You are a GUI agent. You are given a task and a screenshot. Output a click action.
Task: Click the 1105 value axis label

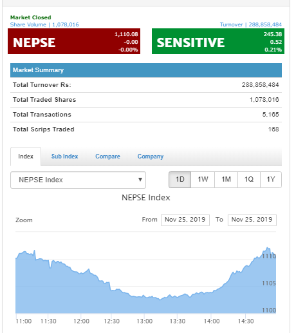(269, 283)
